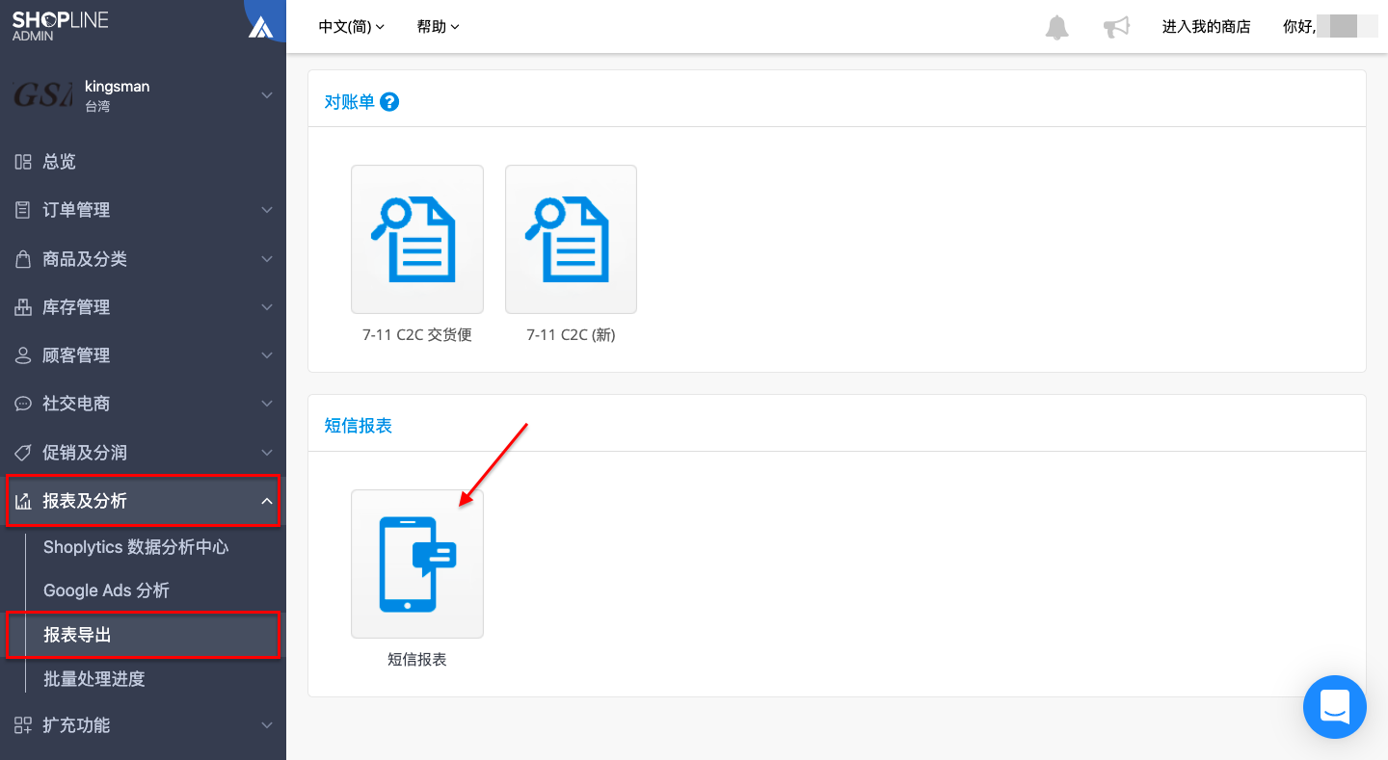Image resolution: width=1388 pixels, height=760 pixels.
Task: Open 批量处理进度 in the sidebar
Action: click(94, 679)
